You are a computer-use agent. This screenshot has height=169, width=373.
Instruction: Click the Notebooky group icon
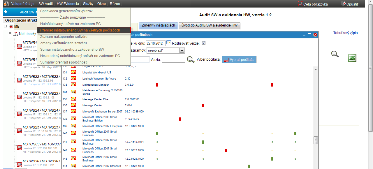coord(16,34)
